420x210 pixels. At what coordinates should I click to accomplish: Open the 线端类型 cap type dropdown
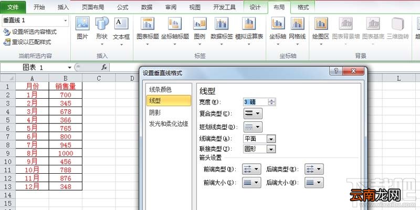click(271, 139)
